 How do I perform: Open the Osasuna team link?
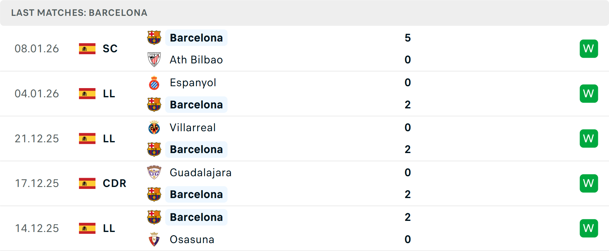coord(192,239)
